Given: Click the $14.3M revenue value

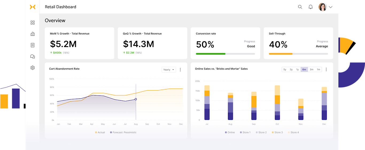Looking at the screenshot, I should [138, 44].
